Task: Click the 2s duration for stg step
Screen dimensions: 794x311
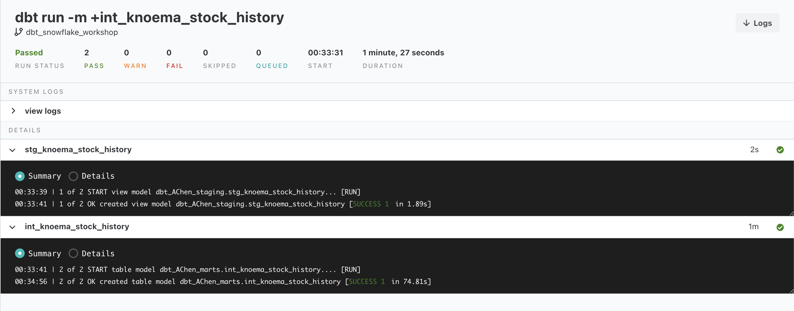Action: (754, 150)
